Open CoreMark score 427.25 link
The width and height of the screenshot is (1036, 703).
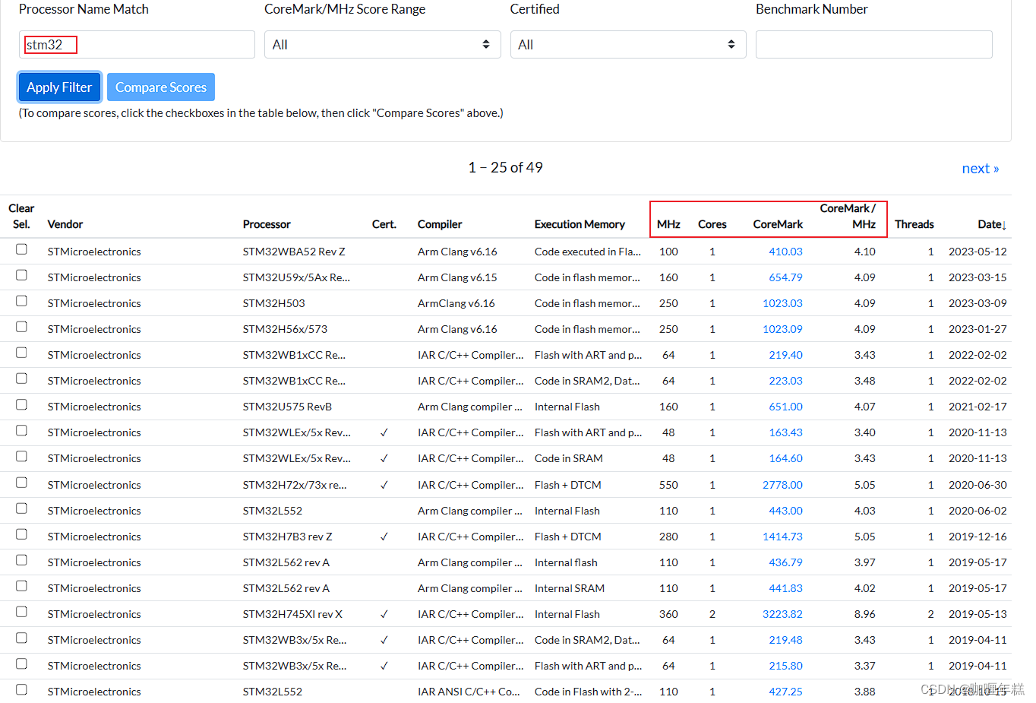pyautogui.click(x=785, y=692)
